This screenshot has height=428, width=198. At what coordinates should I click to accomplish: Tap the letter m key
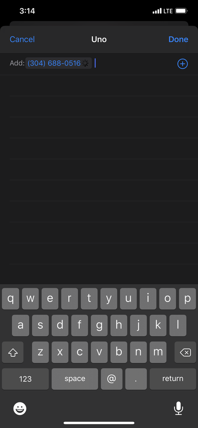(x=158, y=352)
